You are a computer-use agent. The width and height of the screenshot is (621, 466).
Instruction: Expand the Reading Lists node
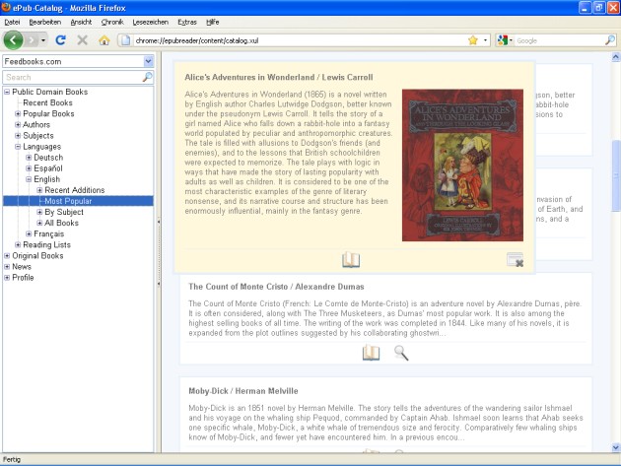pyautogui.click(x=18, y=244)
